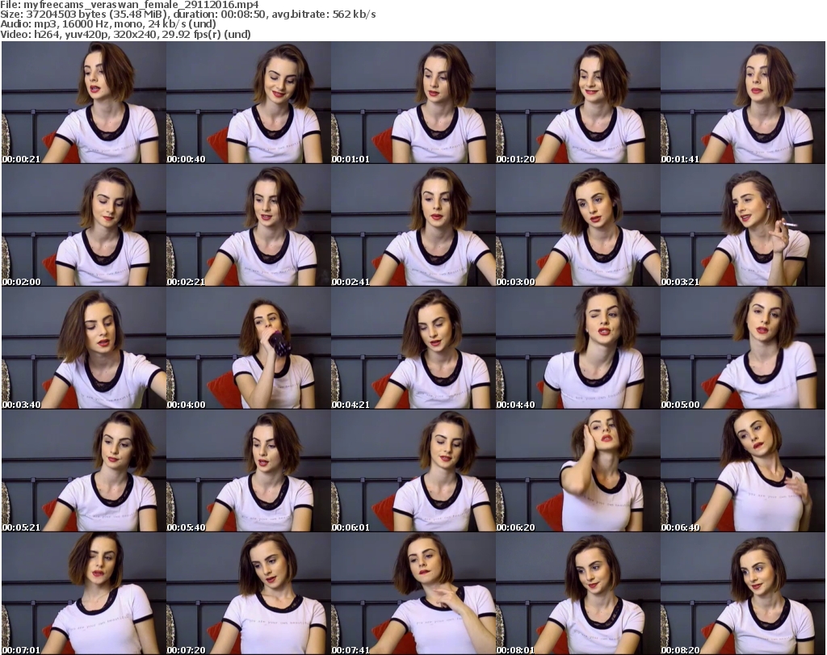Choose the frame captured at 00:06:01
The width and height of the screenshot is (827, 655).
[413, 472]
